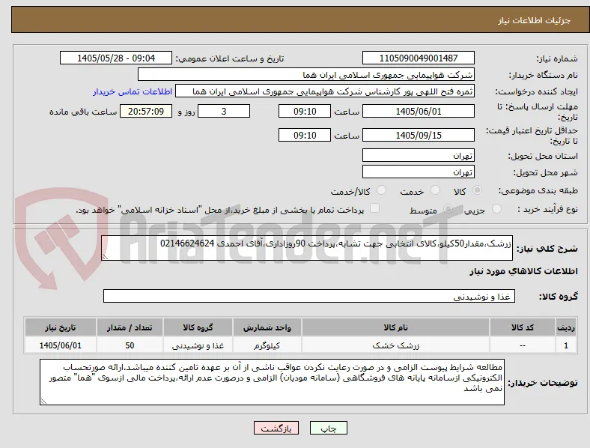This screenshot has height=448, width=590.
Task: Toggle Islamic treasury bonds payment checkbox
Action: [x=374, y=208]
